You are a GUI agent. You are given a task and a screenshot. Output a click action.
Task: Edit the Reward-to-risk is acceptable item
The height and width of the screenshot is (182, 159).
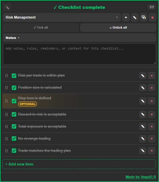(x=143, y=114)
